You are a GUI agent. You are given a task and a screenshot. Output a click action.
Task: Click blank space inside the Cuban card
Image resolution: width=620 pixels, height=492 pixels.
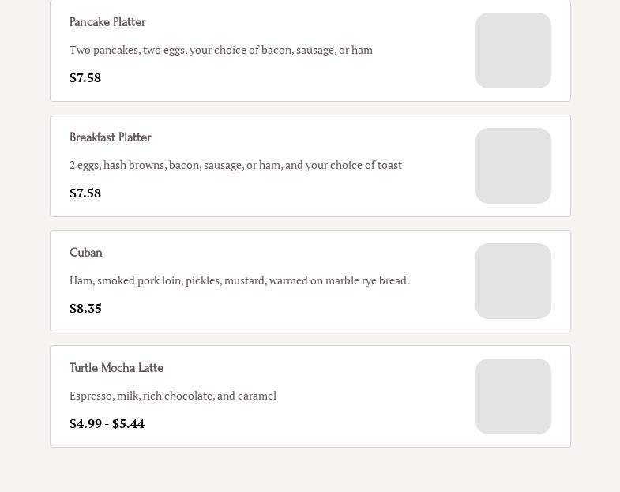tap(316, 310)
